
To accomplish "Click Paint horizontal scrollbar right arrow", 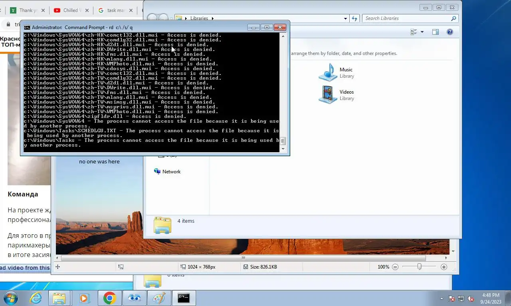I will click(446, 258).
